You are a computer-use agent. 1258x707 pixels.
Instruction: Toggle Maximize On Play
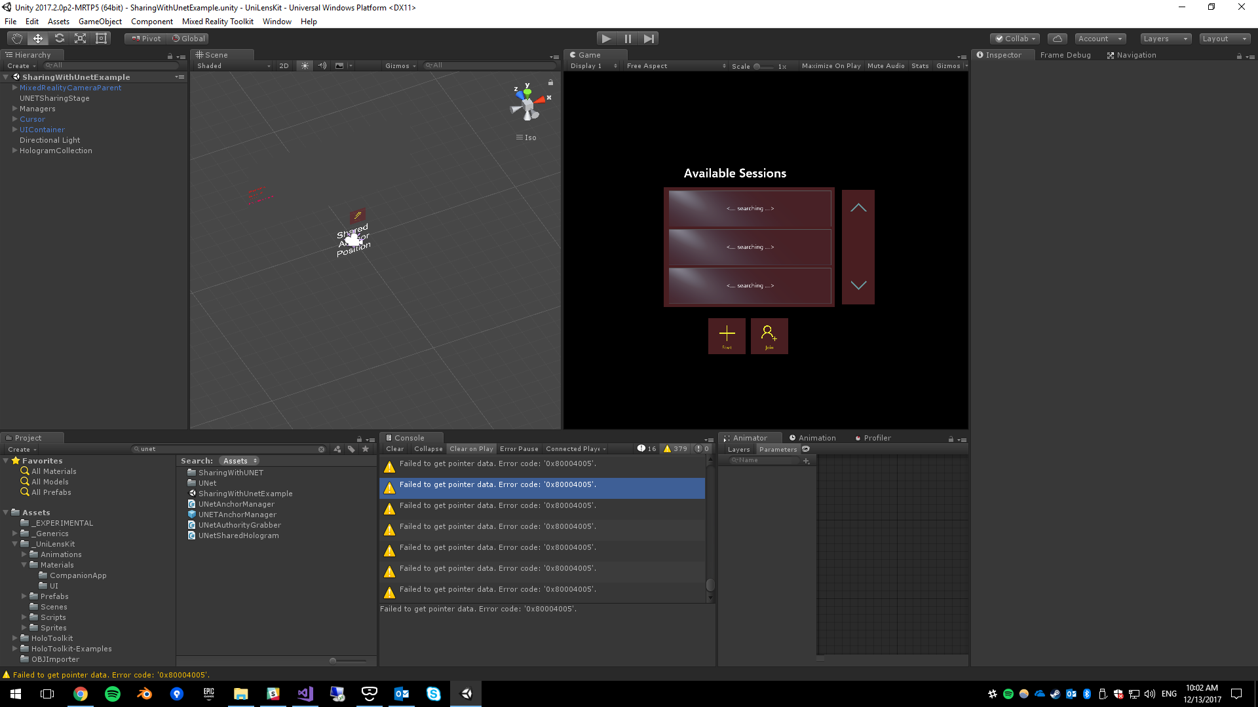coord(831,65)
